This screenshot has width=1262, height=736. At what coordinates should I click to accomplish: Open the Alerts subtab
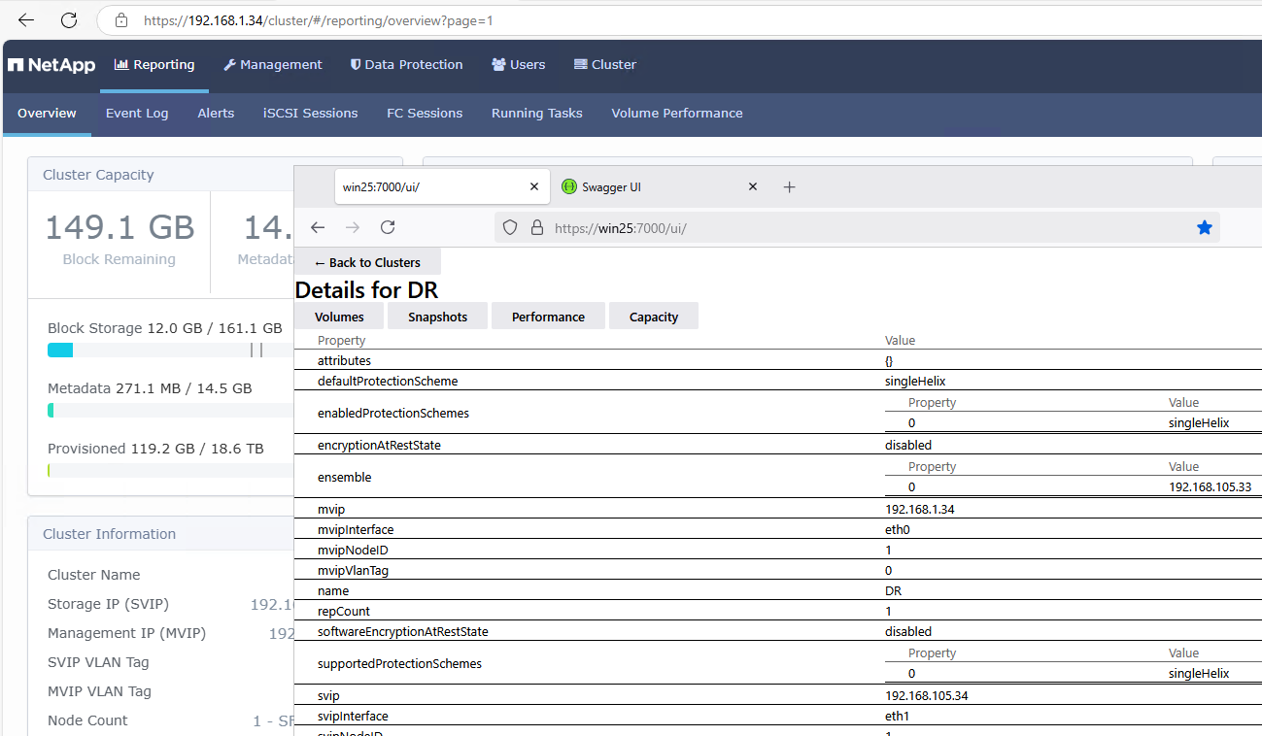click(x=216, y=114)
